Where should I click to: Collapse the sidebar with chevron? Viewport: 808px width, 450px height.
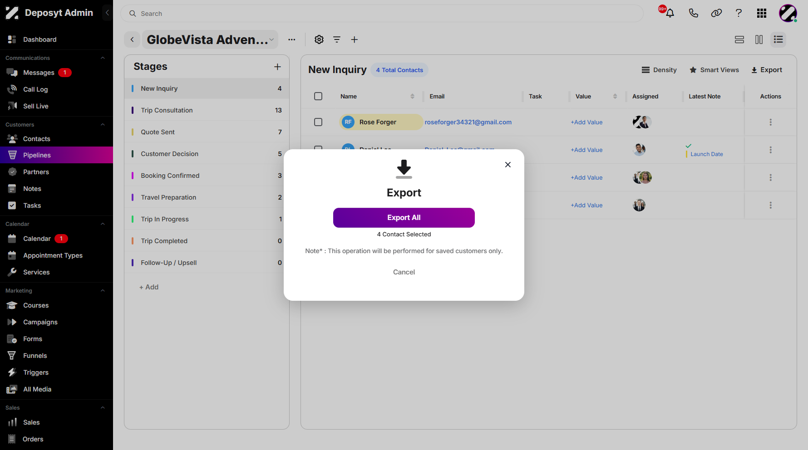[107, 13]
